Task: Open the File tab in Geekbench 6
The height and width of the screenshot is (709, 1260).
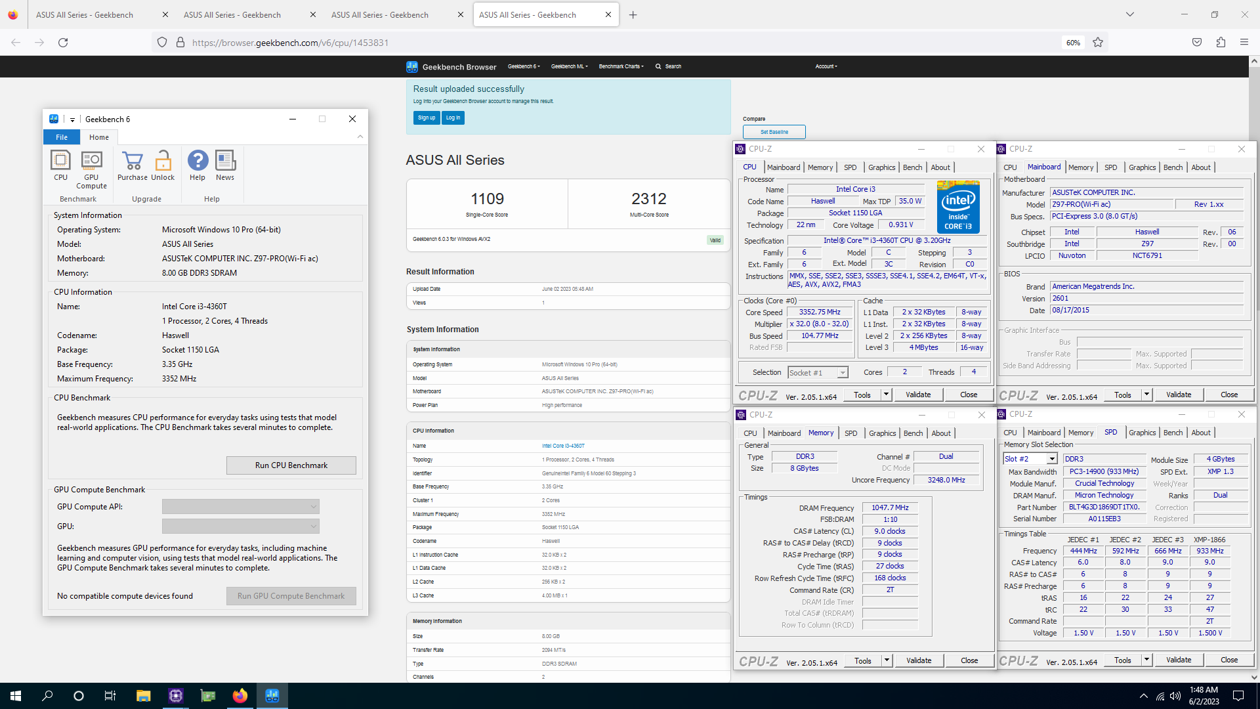Action: click(x=62, y=137)
